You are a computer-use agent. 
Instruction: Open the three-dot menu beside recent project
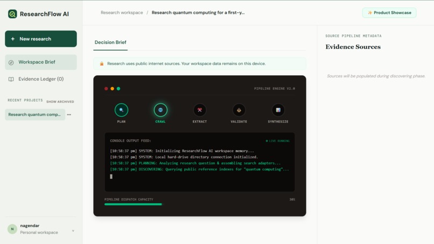pyautogui.click(x=69, y=114)
